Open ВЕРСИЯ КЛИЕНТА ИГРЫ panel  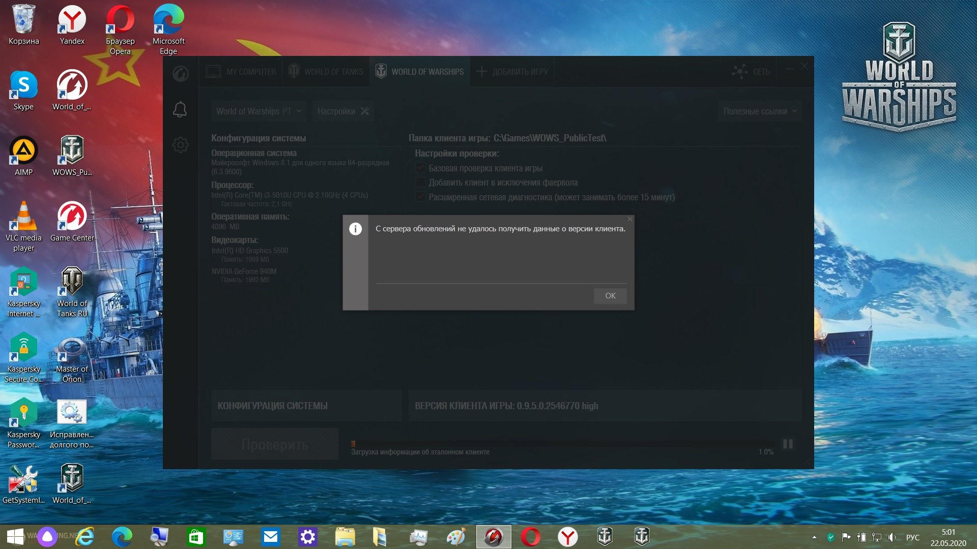point(605,406)
